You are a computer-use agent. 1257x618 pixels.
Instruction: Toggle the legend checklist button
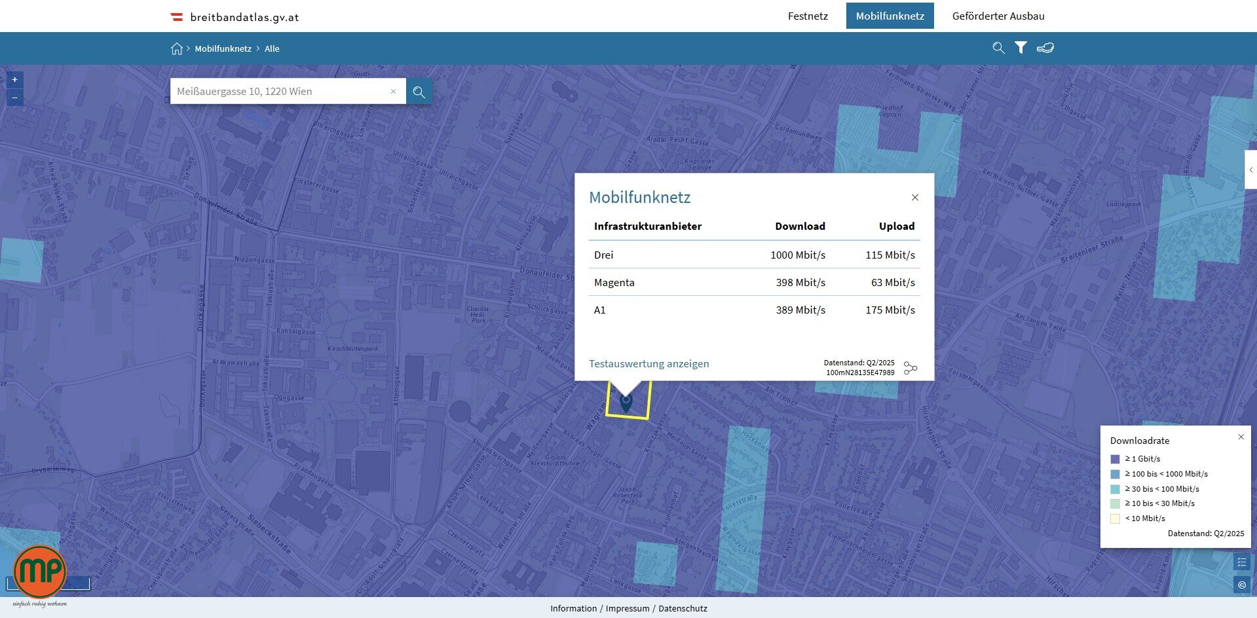tap(1241, 562)
